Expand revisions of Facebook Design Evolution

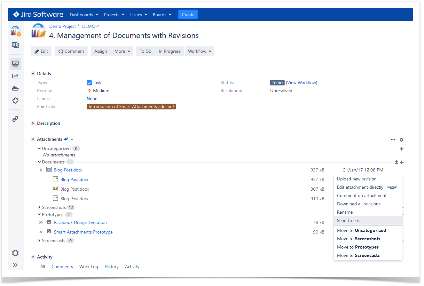click(x=41, y=222)
